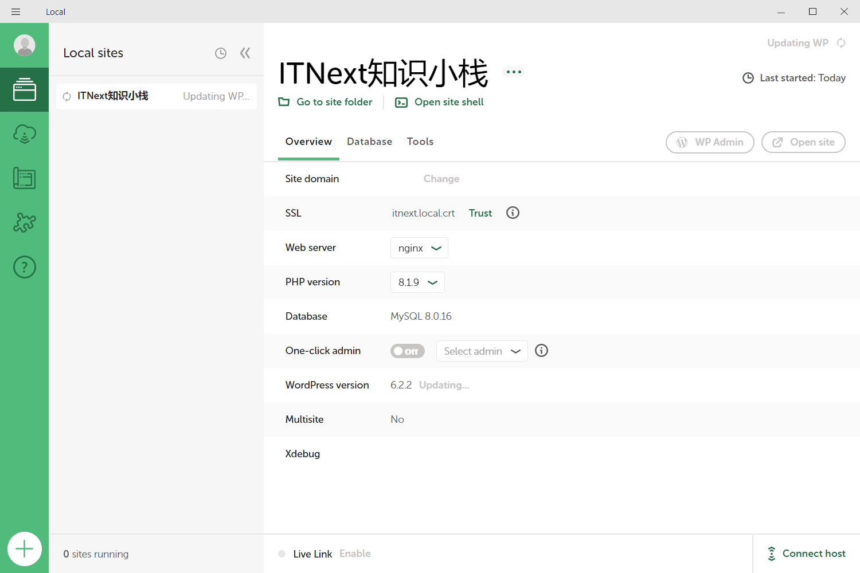Click Go to site folder link

(326, 102)
